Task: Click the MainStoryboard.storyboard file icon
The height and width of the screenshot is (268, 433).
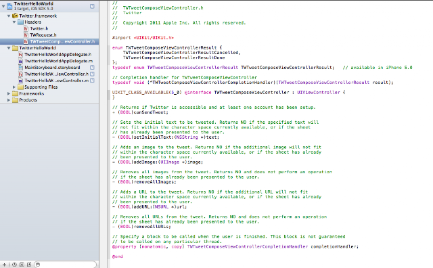Action: coord(20,68)
